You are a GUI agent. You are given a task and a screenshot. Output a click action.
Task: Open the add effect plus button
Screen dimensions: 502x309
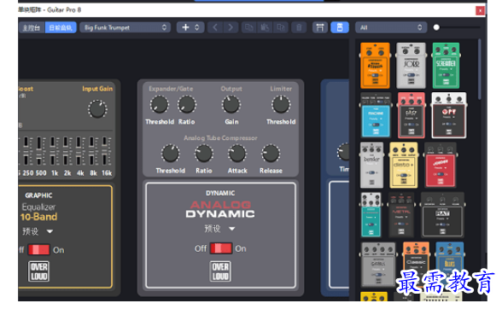click(x=186, y=27)
